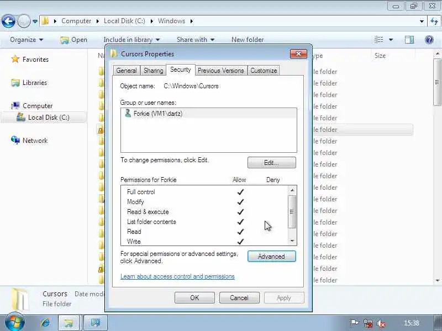
Task: Click Allow checkmark for Modify
Action: click(240, 202)
